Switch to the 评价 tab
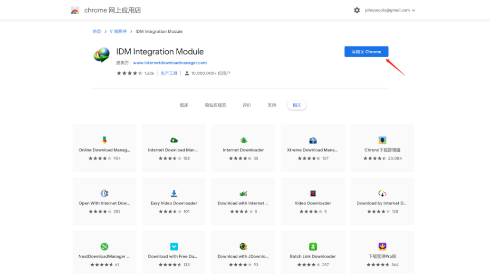This screenshot has width=490, height=278. 247,105
